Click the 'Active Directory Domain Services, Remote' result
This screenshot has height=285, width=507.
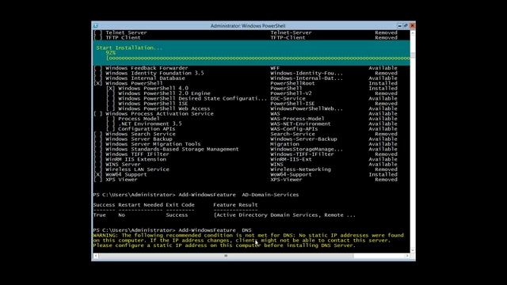pyautogui.click(x=284, y=215)
